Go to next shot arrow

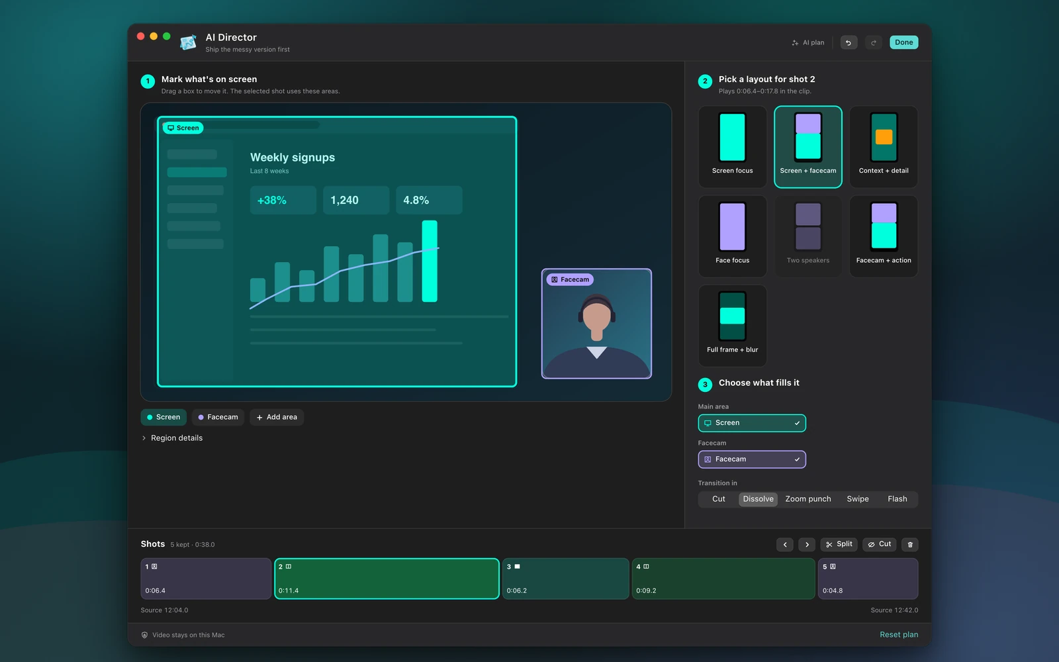point(807,545)
